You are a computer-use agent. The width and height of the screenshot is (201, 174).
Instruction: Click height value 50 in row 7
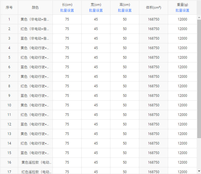(125, 77)
